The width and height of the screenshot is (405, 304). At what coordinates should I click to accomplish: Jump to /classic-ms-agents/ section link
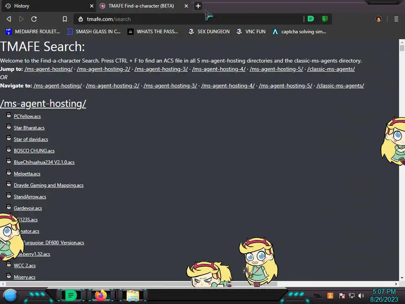coord(331,69)
